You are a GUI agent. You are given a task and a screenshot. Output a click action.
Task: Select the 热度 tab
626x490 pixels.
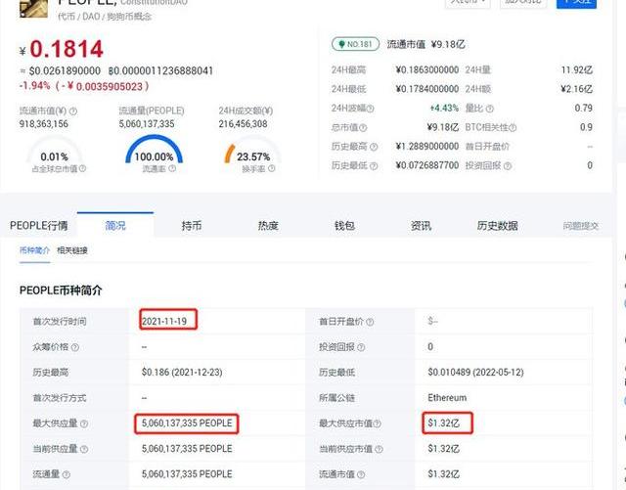click(x=268, y=226)
